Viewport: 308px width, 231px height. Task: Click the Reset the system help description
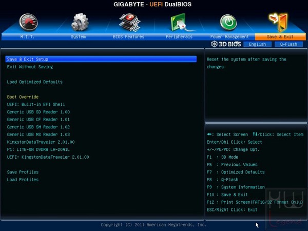click(246, 63)
